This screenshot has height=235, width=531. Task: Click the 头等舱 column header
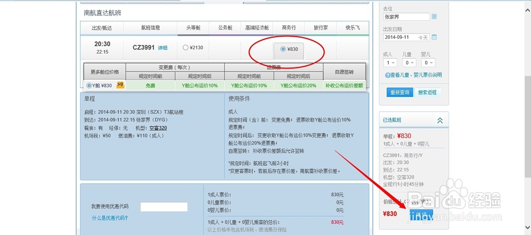193,28
